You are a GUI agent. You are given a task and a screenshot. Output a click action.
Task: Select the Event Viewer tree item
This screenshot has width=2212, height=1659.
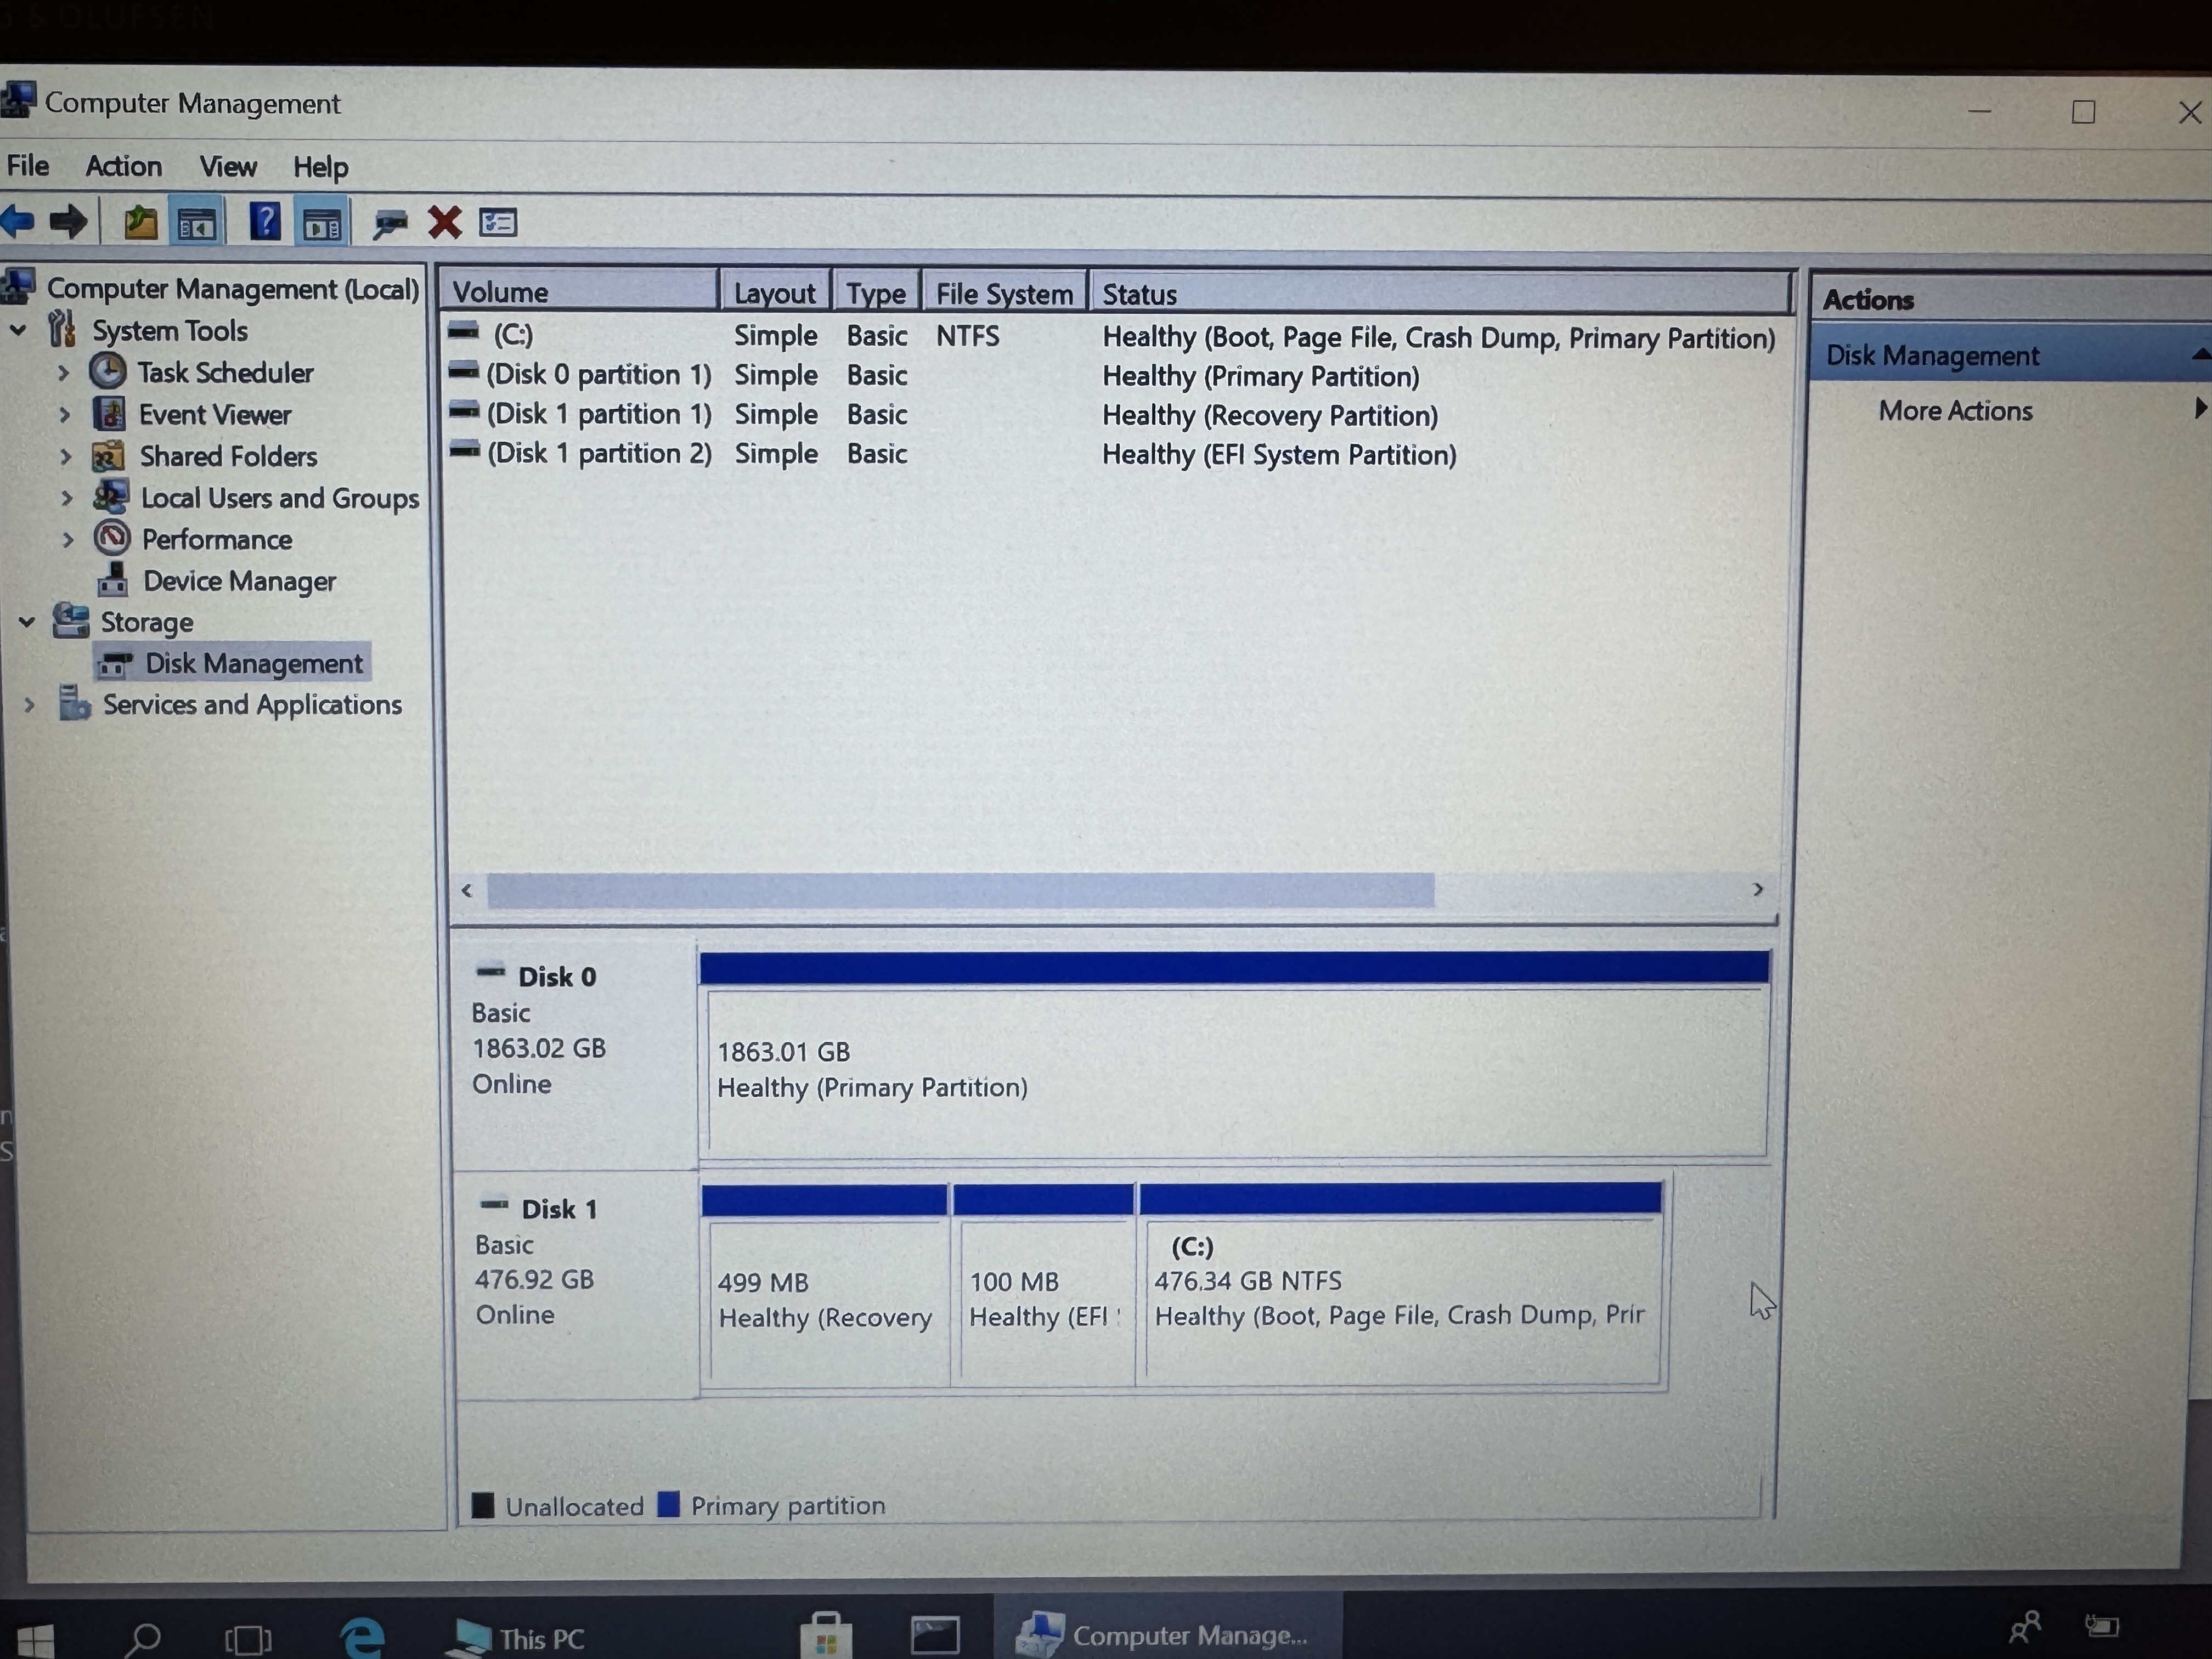(x=214, y=415)
